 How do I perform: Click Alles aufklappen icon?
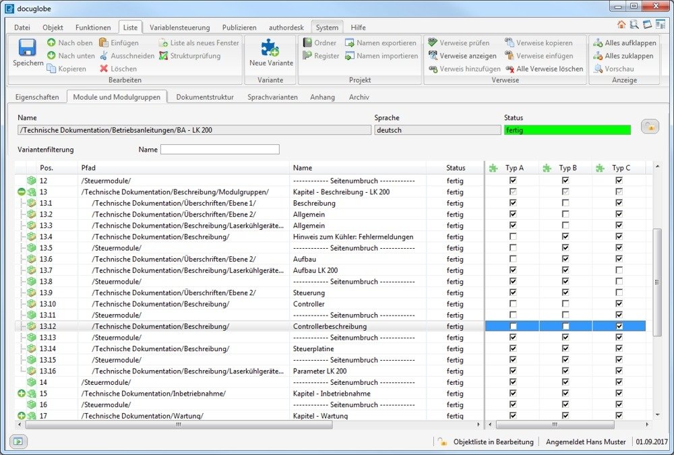598,43
